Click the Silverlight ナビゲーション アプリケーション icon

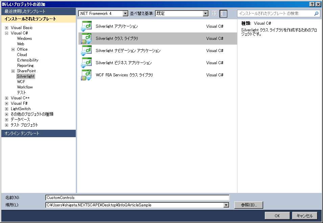(86, 51)
